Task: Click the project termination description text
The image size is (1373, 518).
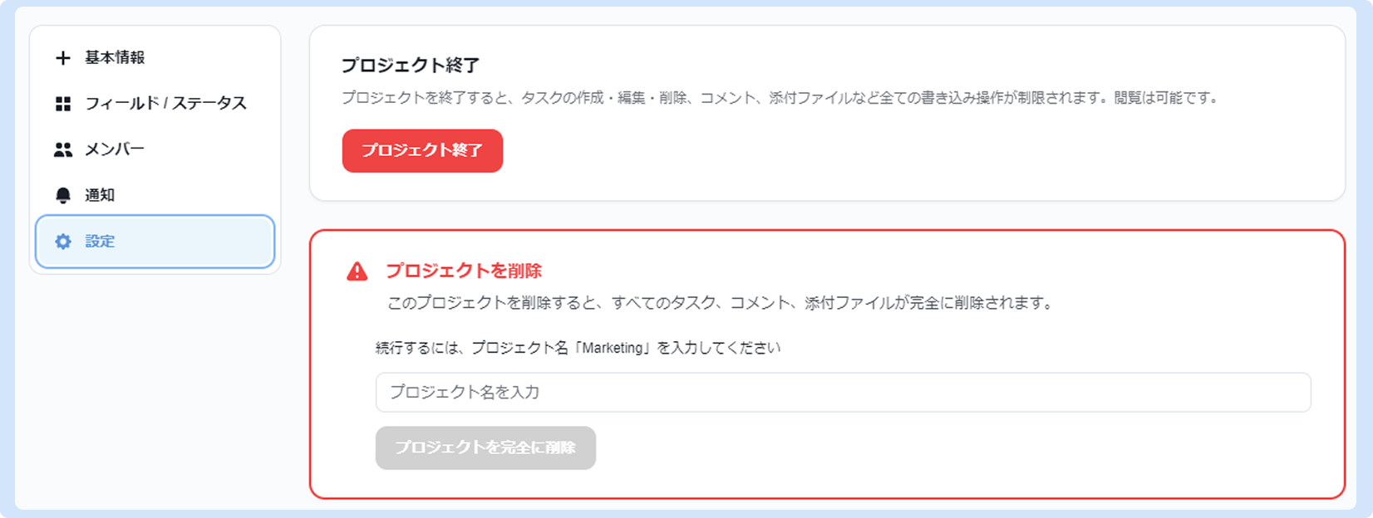Action: [x=781, y=98]
